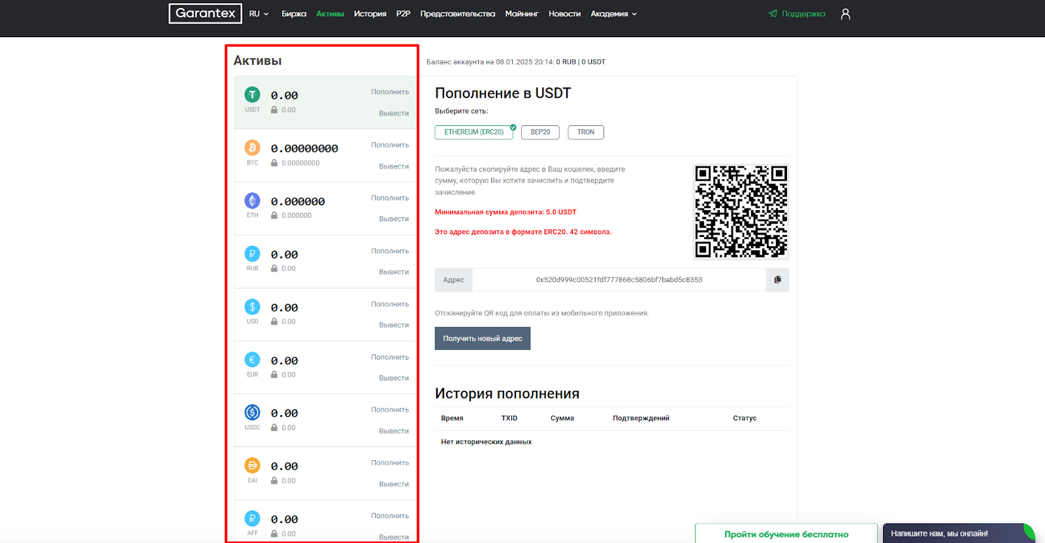The image size is (1045, 543).
Task: Click Вывести for BTC
Action: coord(394,166)
